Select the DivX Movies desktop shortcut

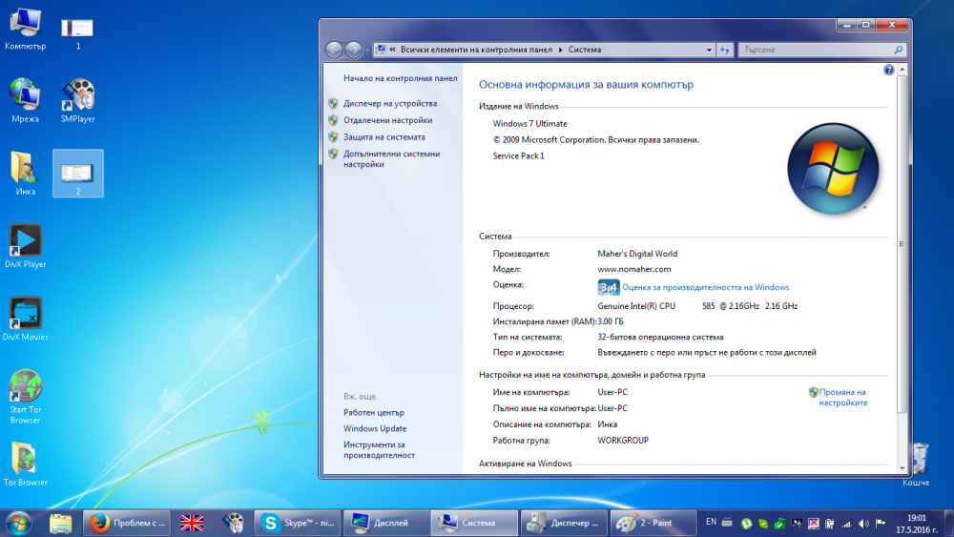(x=25, y=319)
